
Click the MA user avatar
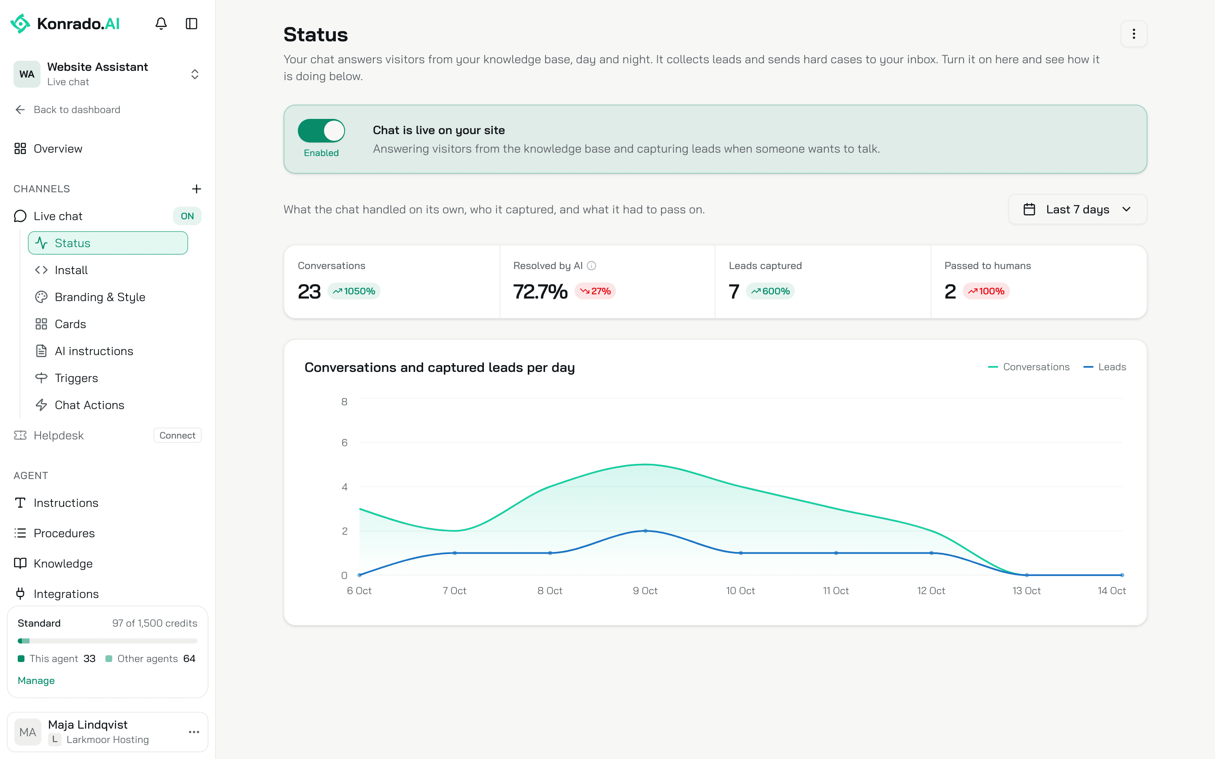click(27, 732)
